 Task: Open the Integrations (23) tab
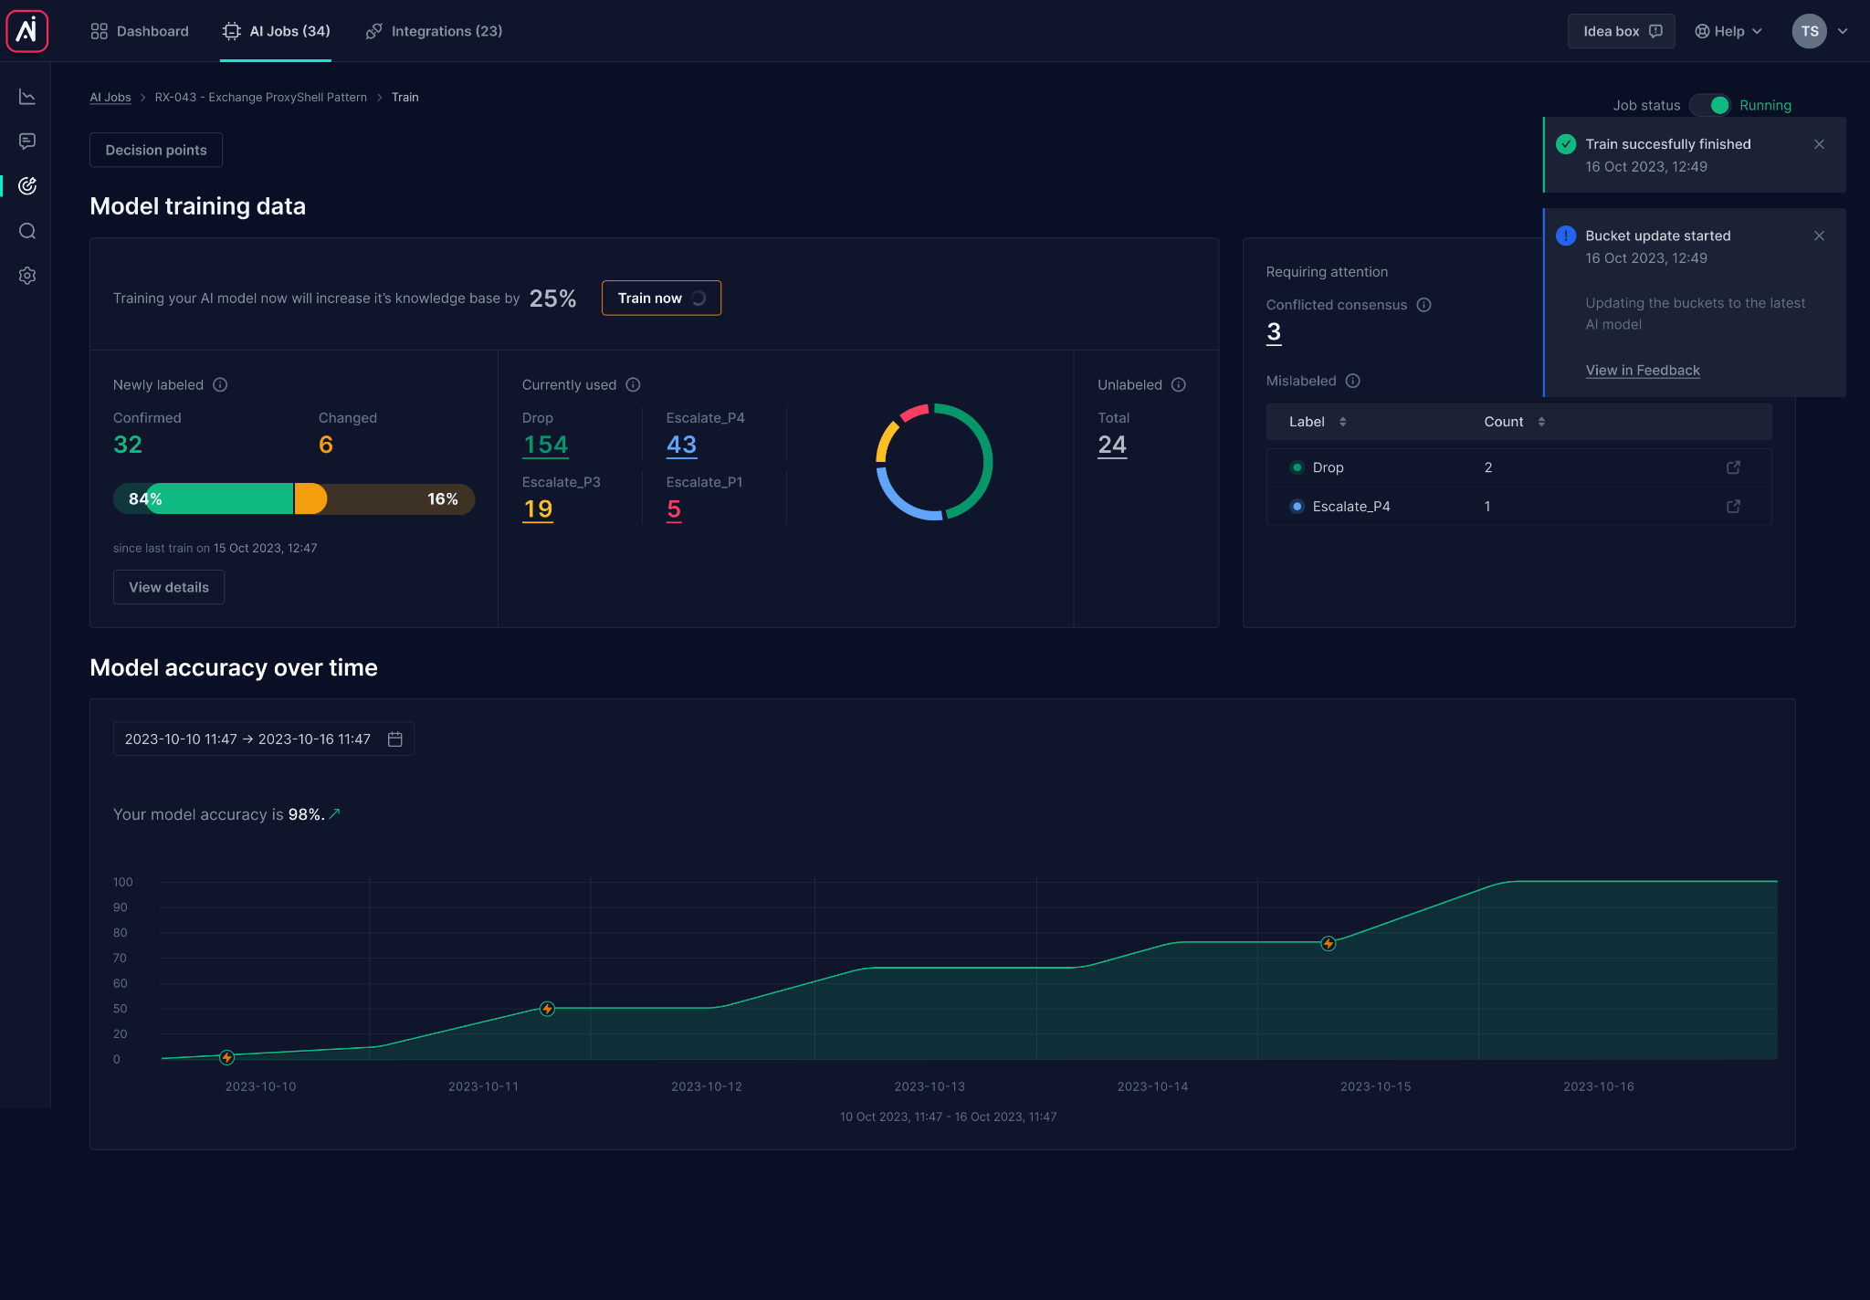click(x=434, y=31)
